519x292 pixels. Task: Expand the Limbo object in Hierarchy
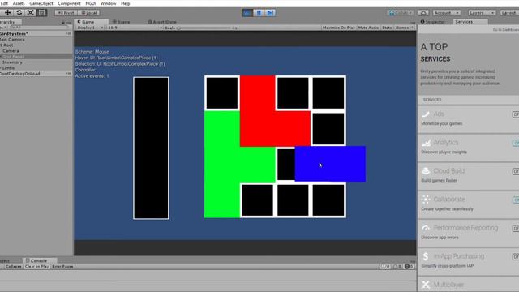pos(1,68)
